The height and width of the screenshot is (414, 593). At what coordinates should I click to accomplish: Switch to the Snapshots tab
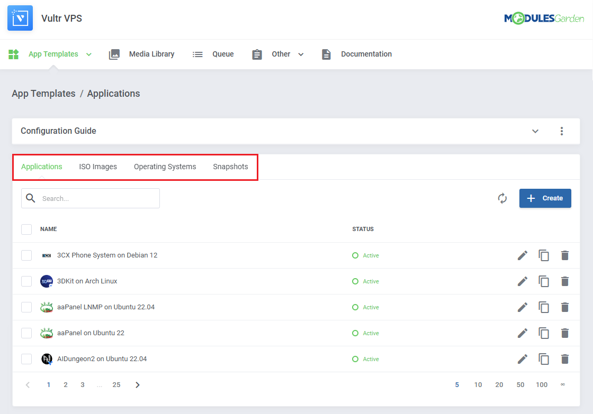pyautogui.click(x=230, y=167)
